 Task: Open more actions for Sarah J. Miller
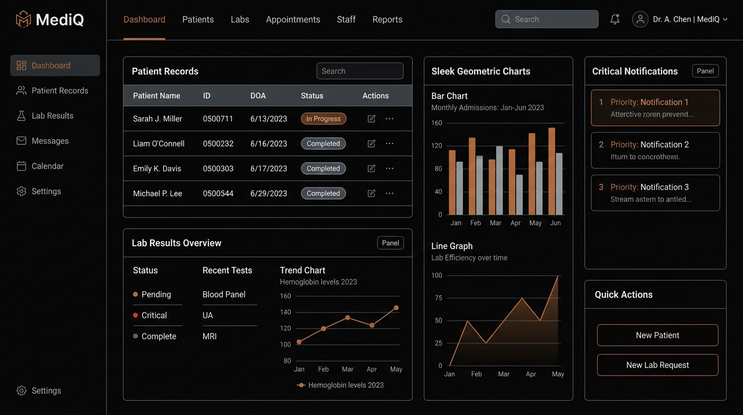390,119
